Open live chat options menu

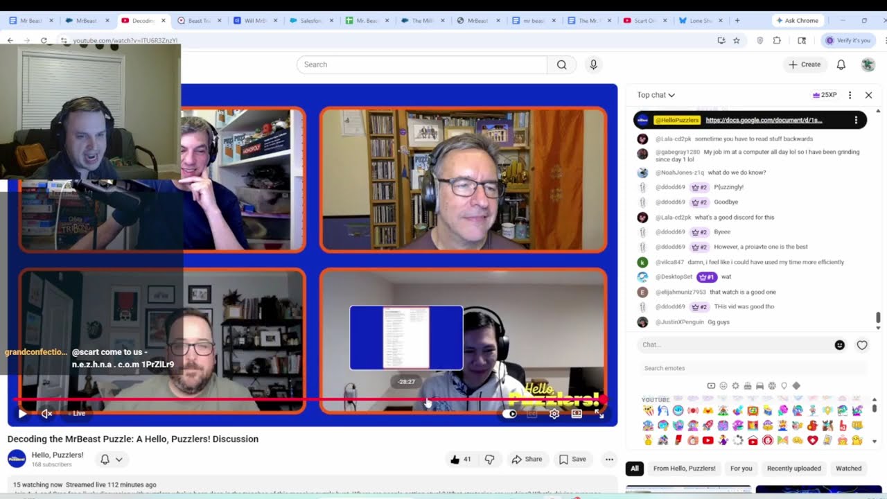click(x=850, y=95)
